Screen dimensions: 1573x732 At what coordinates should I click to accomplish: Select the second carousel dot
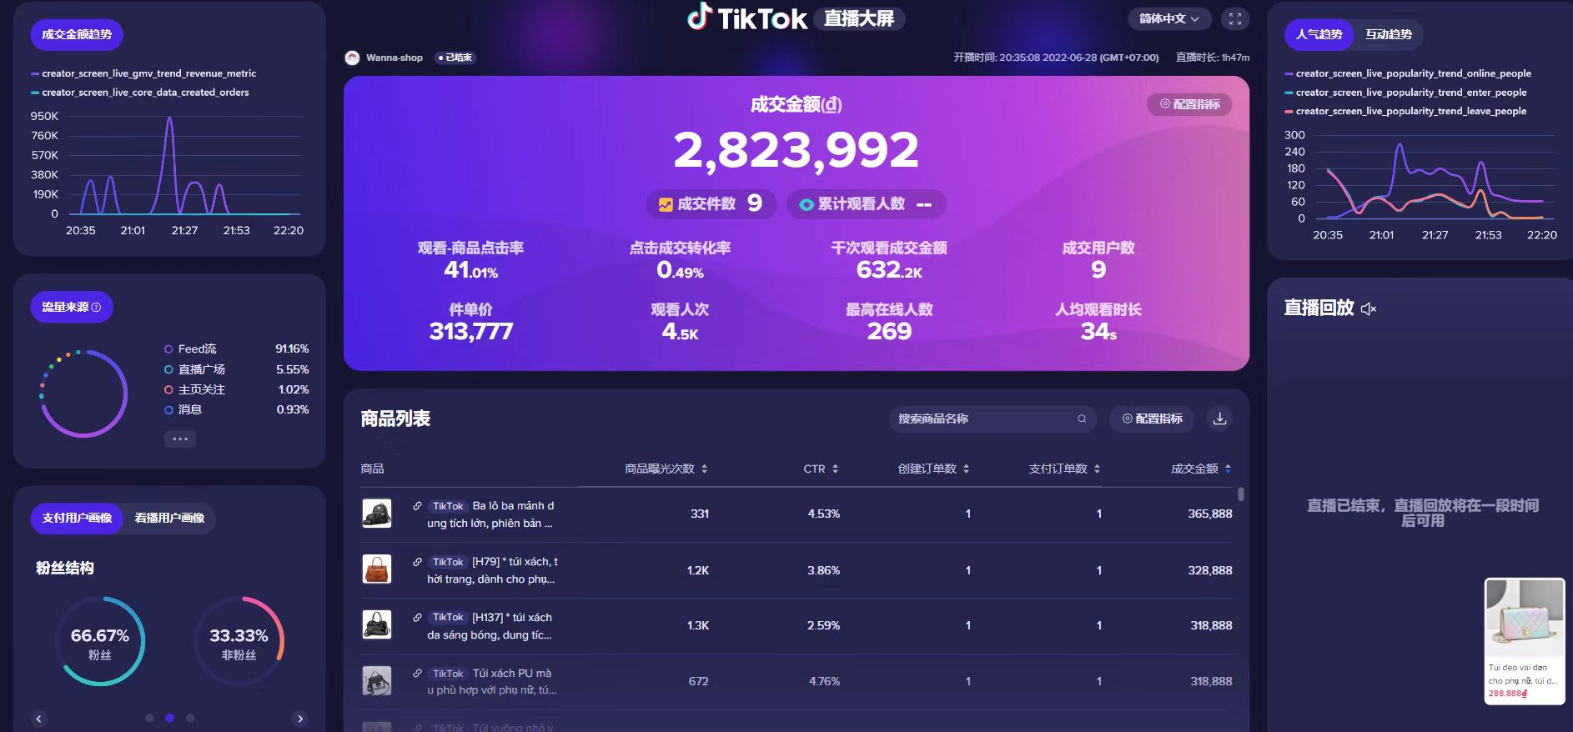170,718
